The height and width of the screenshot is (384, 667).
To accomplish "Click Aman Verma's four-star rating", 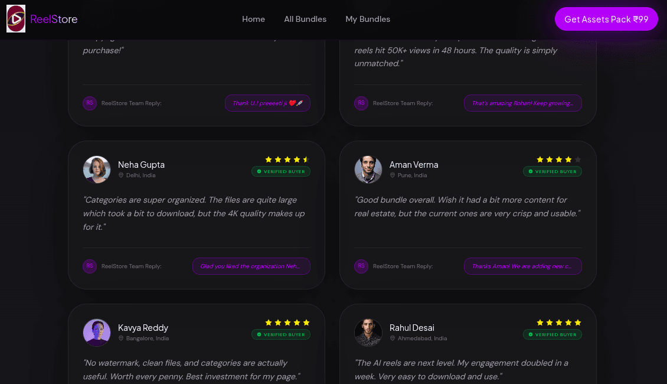I will pos(558,160).
